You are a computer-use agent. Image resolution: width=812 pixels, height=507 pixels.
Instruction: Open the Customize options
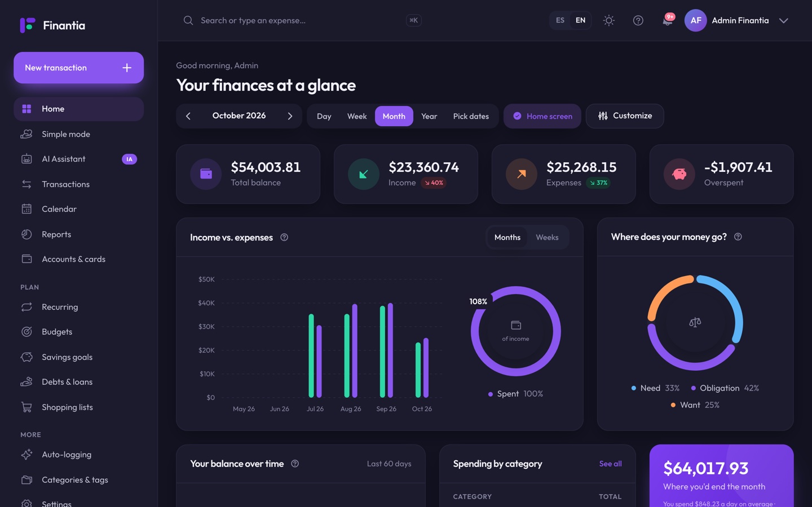coord(625,116)
